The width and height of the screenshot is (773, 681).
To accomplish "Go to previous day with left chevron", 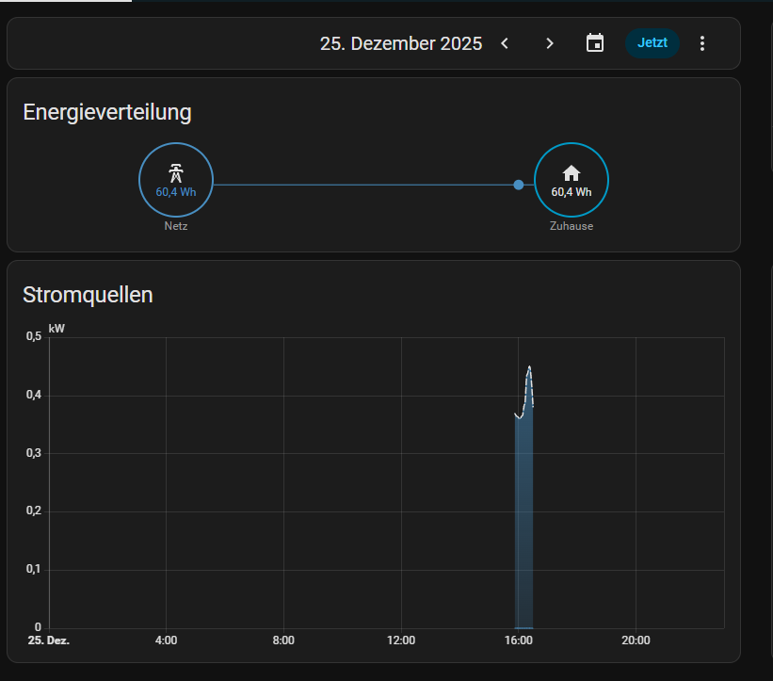I will pos(505,43).
